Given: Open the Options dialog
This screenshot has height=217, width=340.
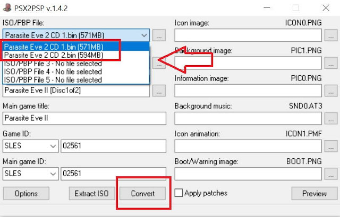Looking at the screenshot, I should [x=26, y=193].
